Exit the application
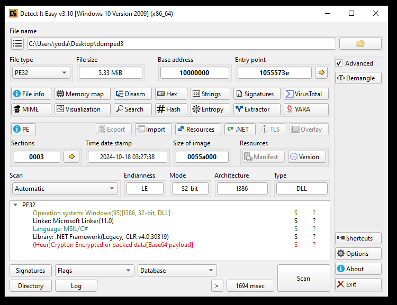The width and height of the screenshot is (397, 305). click(358, 284)
